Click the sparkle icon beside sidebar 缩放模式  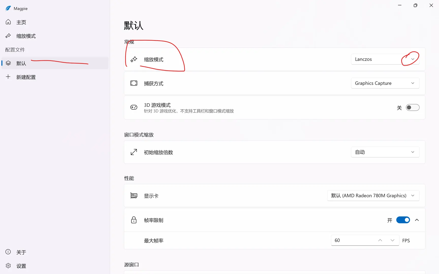[8, 36]
